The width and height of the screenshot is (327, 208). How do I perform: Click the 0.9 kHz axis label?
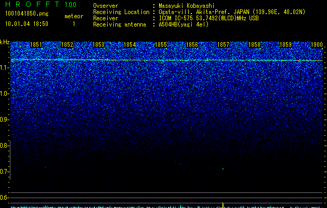[x=4, y=120]
